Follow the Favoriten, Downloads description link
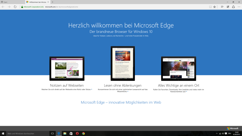242x136 pixels. pos(179,91)
